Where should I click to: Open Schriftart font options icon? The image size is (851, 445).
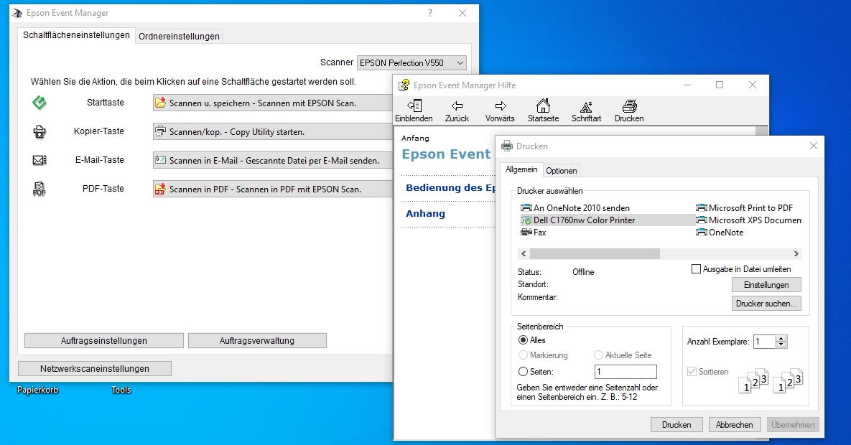tap(586, 106)
